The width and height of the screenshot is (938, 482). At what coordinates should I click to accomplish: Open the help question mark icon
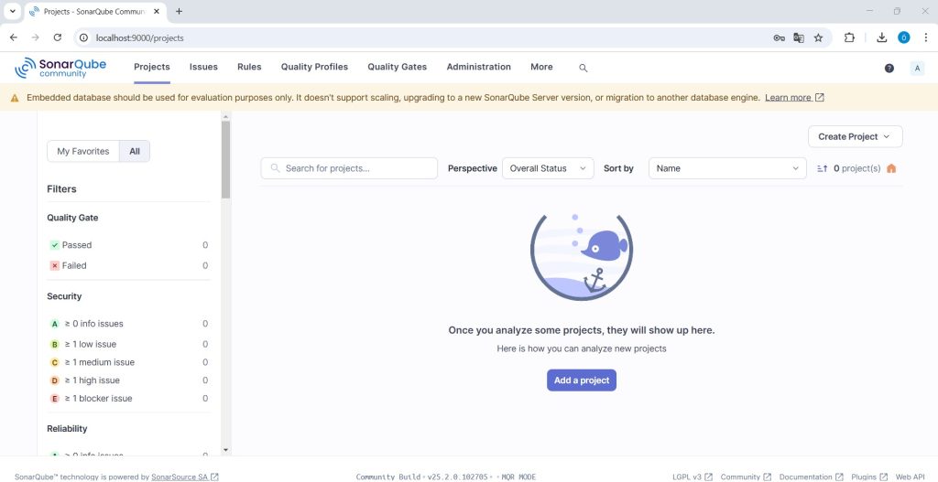tap(889, 68)
